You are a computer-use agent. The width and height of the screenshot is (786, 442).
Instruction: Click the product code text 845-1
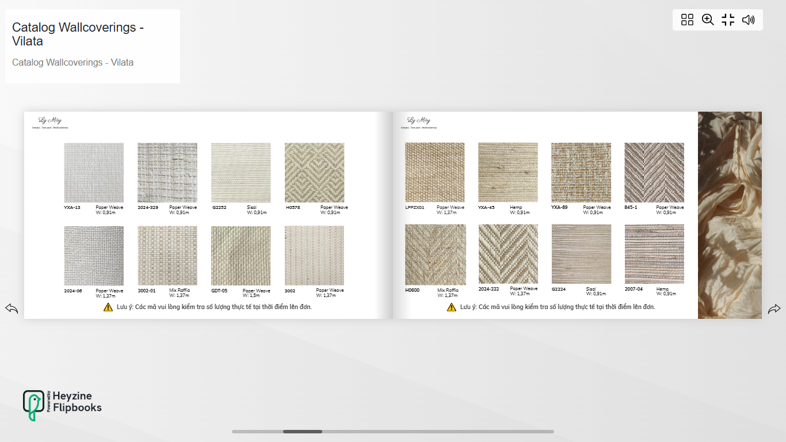(x=631, y=207)
